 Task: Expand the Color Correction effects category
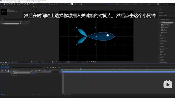pos(159,42)
